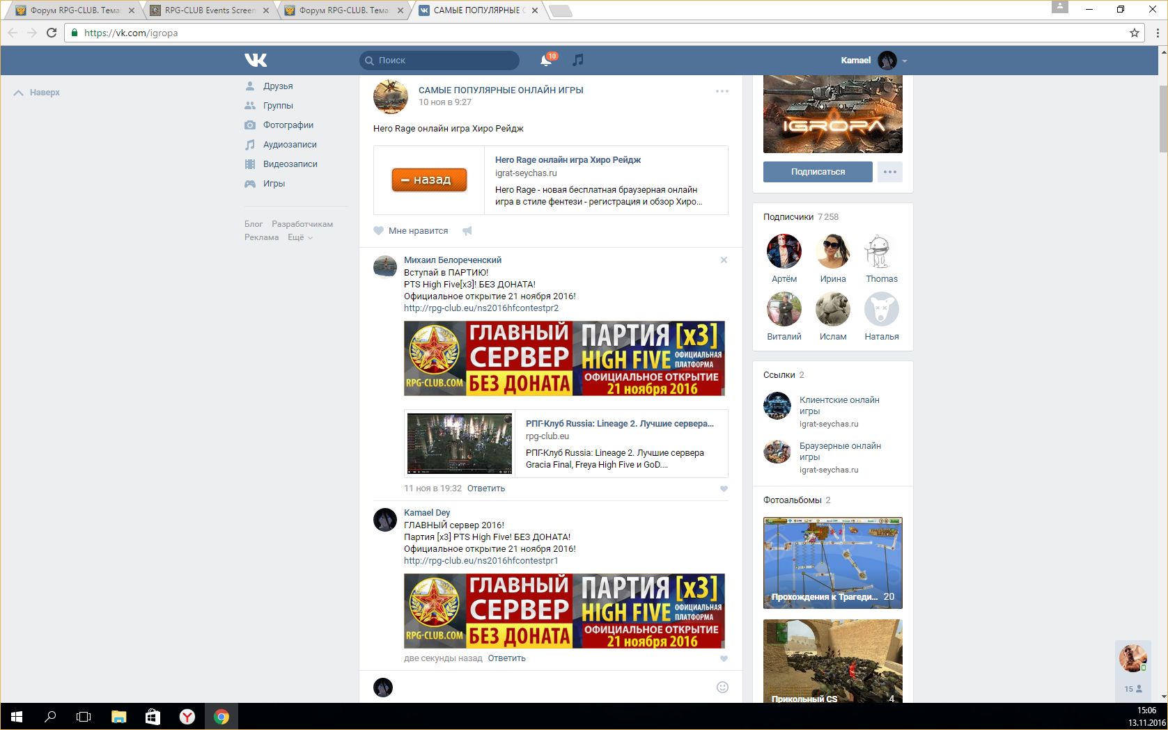Open subscriber Ирина's avatar
Image resolution: width=1168 pixels, height=730 pixels.
point(833,251)
